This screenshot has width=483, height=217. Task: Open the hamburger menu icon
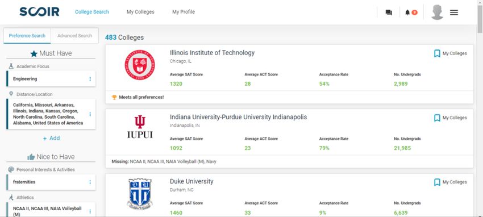454,12
